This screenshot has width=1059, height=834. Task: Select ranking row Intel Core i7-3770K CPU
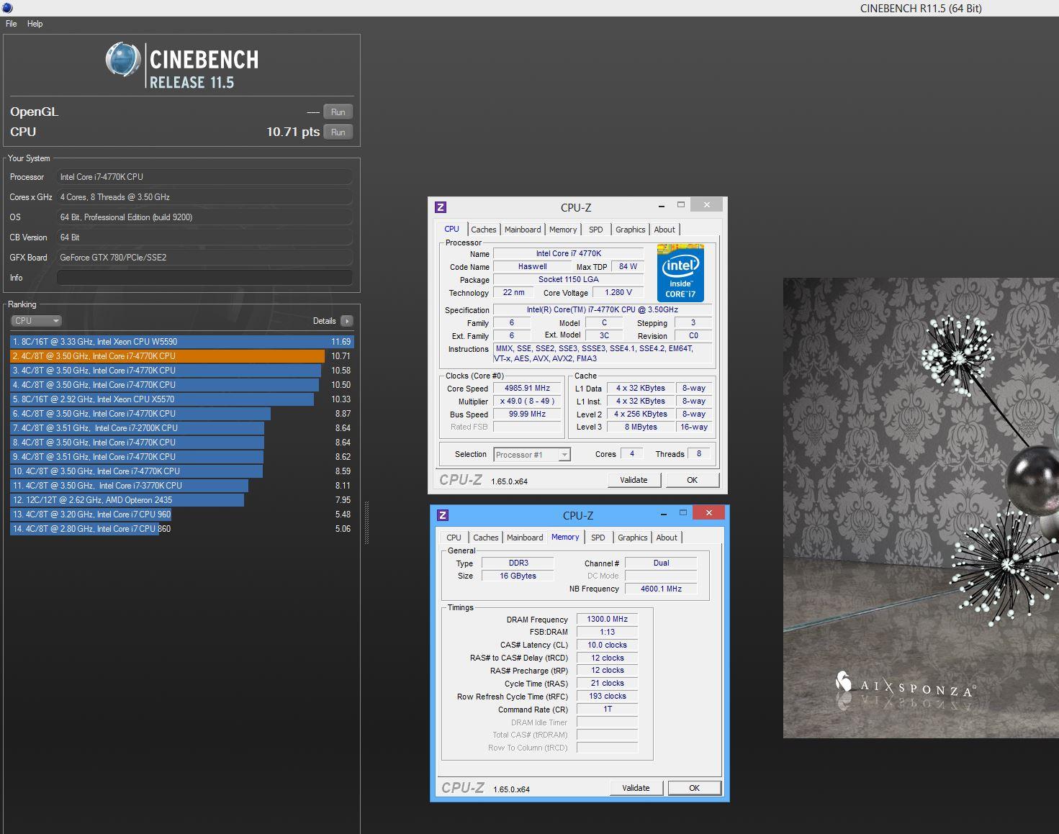[x=181, y=486]
